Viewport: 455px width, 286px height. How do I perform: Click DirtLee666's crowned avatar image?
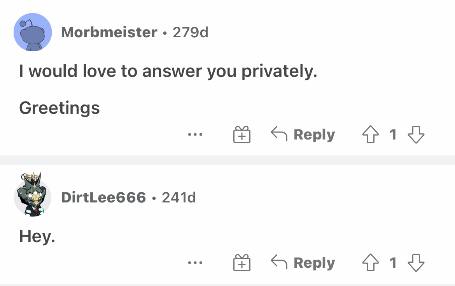pyautogui.click(x=33, y=196)
